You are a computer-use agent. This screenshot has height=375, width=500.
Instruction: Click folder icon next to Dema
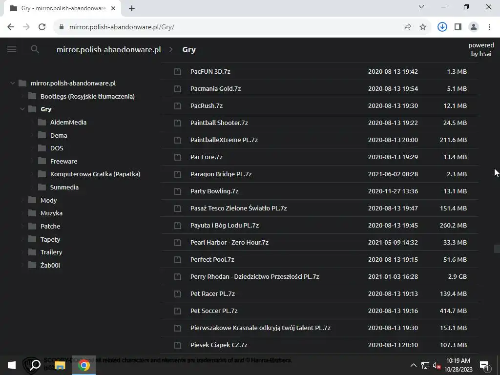click(x=42, y=135)
